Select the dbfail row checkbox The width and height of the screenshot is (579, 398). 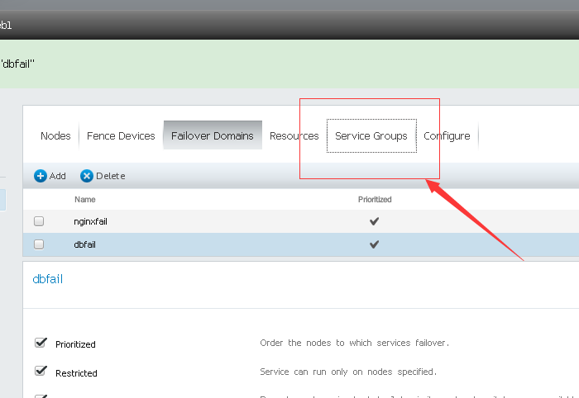(x=39, y=244)
